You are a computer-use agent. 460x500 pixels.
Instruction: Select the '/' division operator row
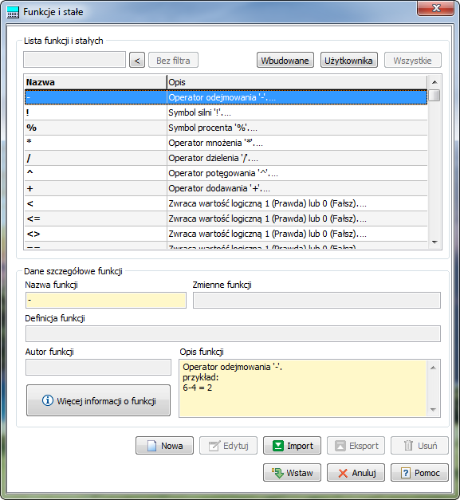pyautogui.click(x=226, y=158)
